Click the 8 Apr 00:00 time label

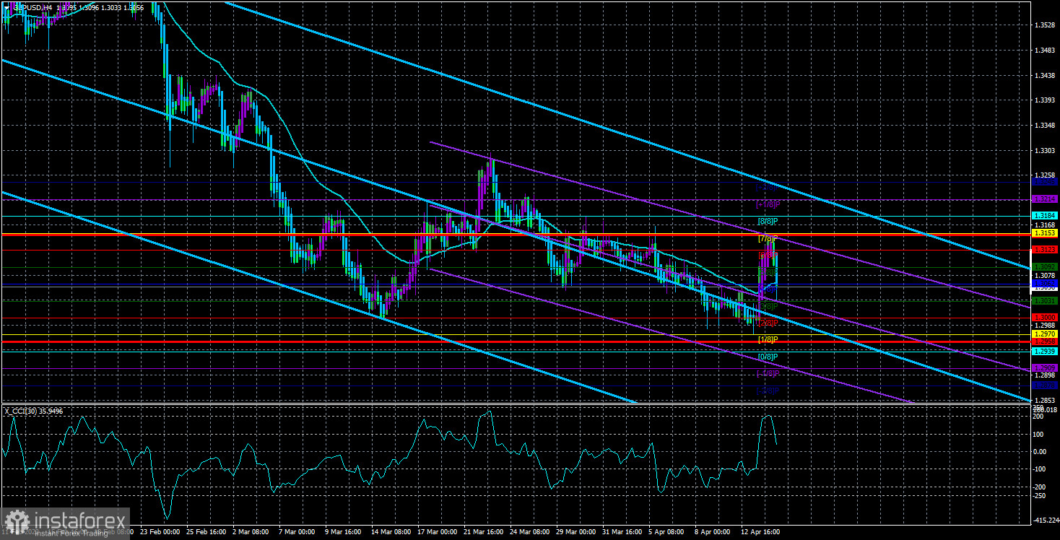713,533
